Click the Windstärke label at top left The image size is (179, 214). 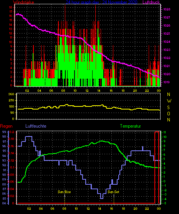[x=23, y=2]
